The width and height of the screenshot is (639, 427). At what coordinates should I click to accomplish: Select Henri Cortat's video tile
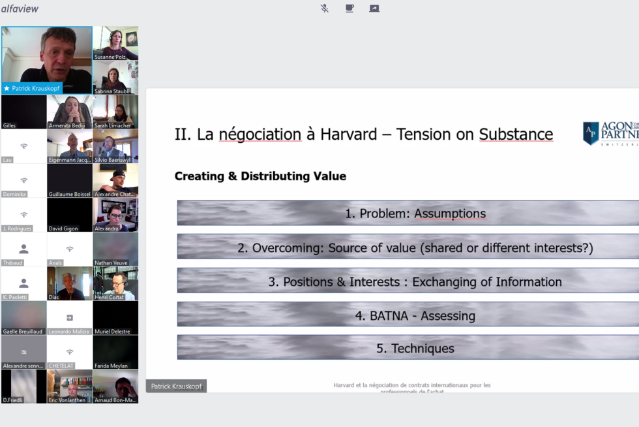tap(116, 283)
